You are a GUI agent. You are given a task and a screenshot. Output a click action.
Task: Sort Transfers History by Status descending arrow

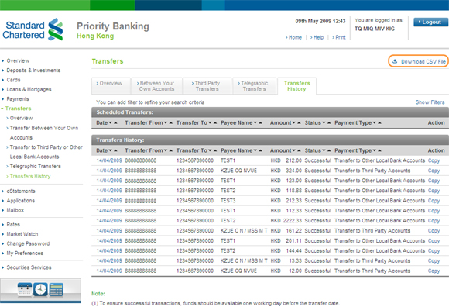324,150
